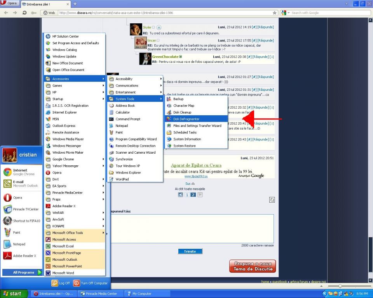The height and width of the screenshot is (298, 373).
Task: Open Disk Defragmenter from System Tools
Action: (196, 119)
